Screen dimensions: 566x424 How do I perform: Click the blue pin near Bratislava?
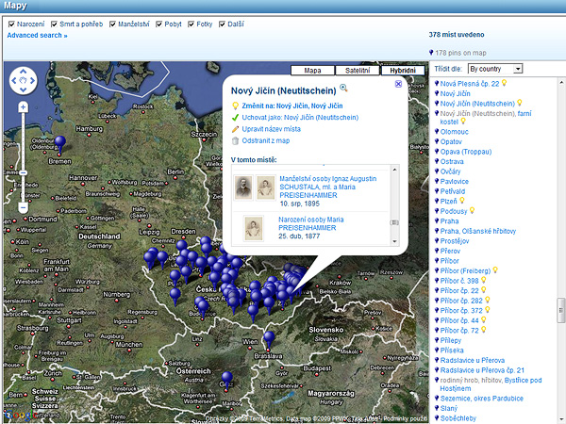pyautogui.click(x=269, y=338)
